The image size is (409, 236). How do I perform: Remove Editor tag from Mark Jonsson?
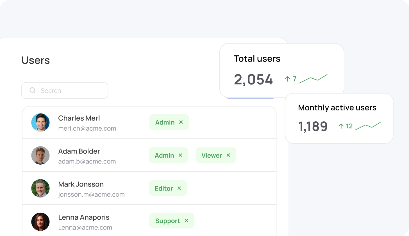coord(179,188)
